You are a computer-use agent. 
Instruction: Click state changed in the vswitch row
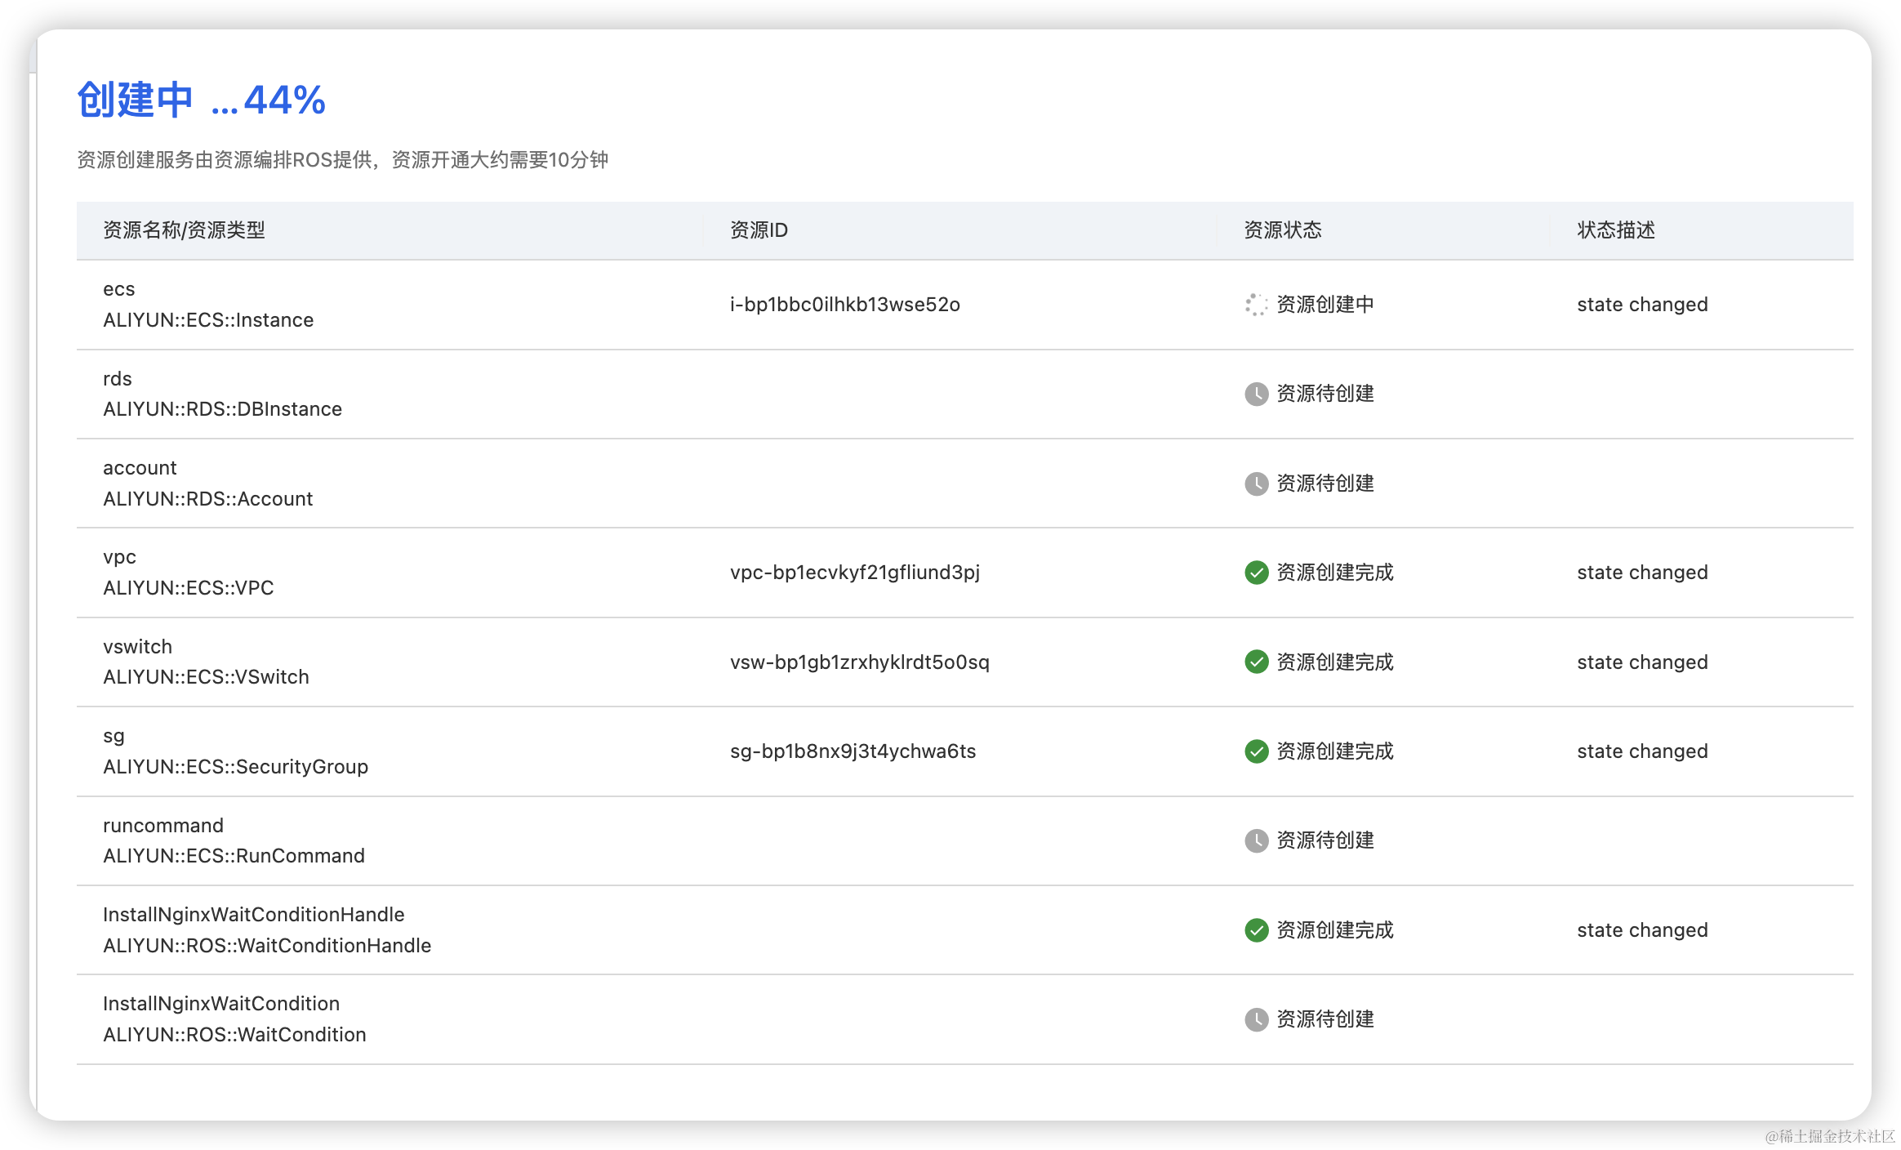(1642, 662)
